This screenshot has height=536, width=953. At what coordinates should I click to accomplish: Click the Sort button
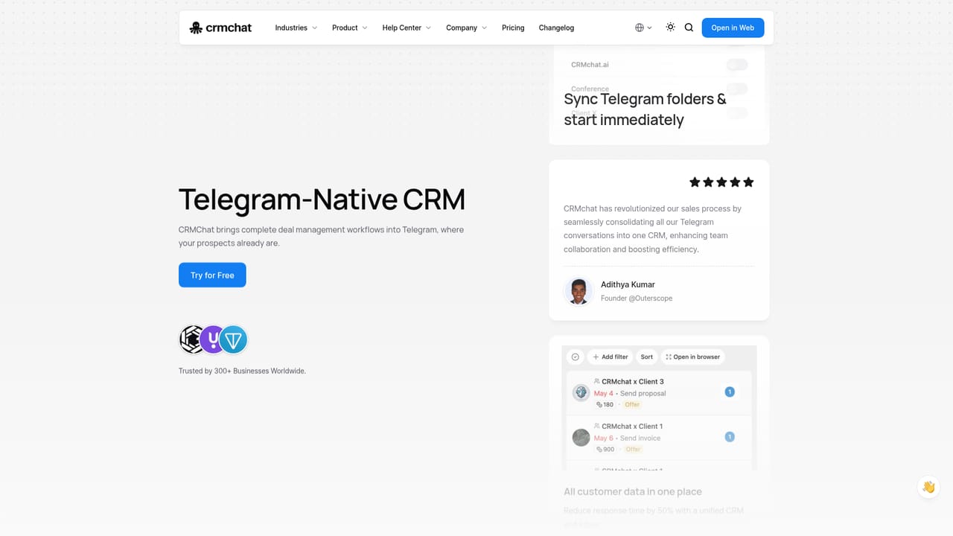(647, 357)
